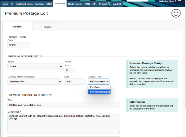Open the CRM section
This screenshot has height=137, width=186.
pos(49,4)
